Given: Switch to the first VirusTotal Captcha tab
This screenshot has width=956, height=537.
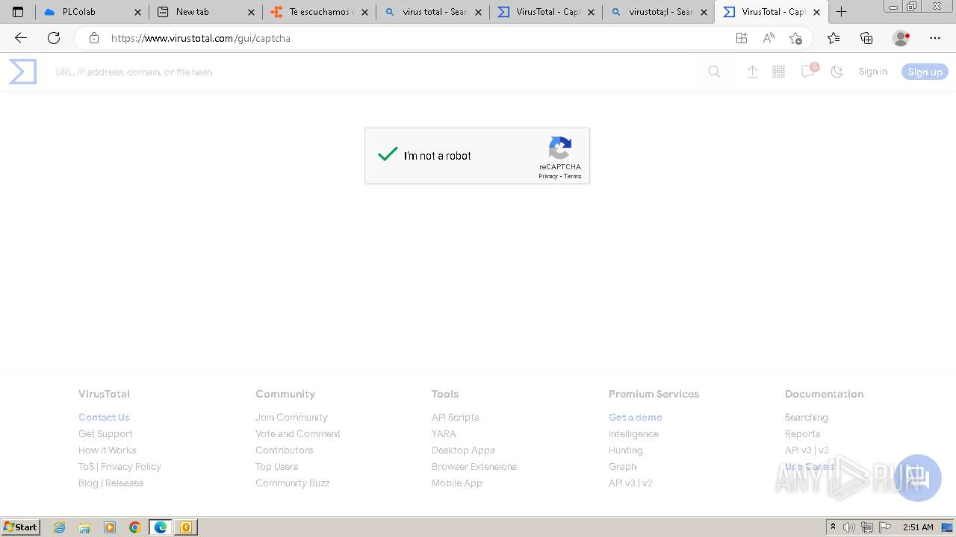Looking at the screenshot, I should (x=547, y=12).
